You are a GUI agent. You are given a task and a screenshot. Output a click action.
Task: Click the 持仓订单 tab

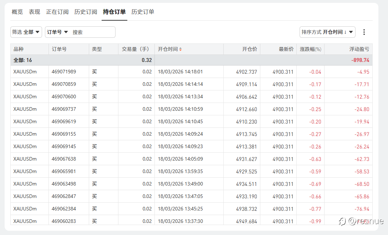click(x=114, y=12)
